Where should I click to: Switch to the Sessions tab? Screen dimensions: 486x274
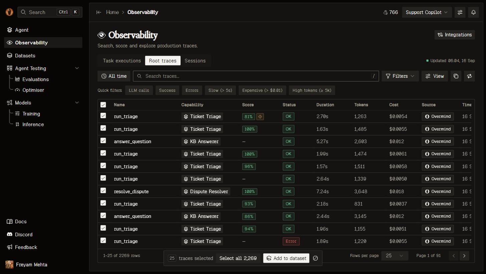(195, 61)
